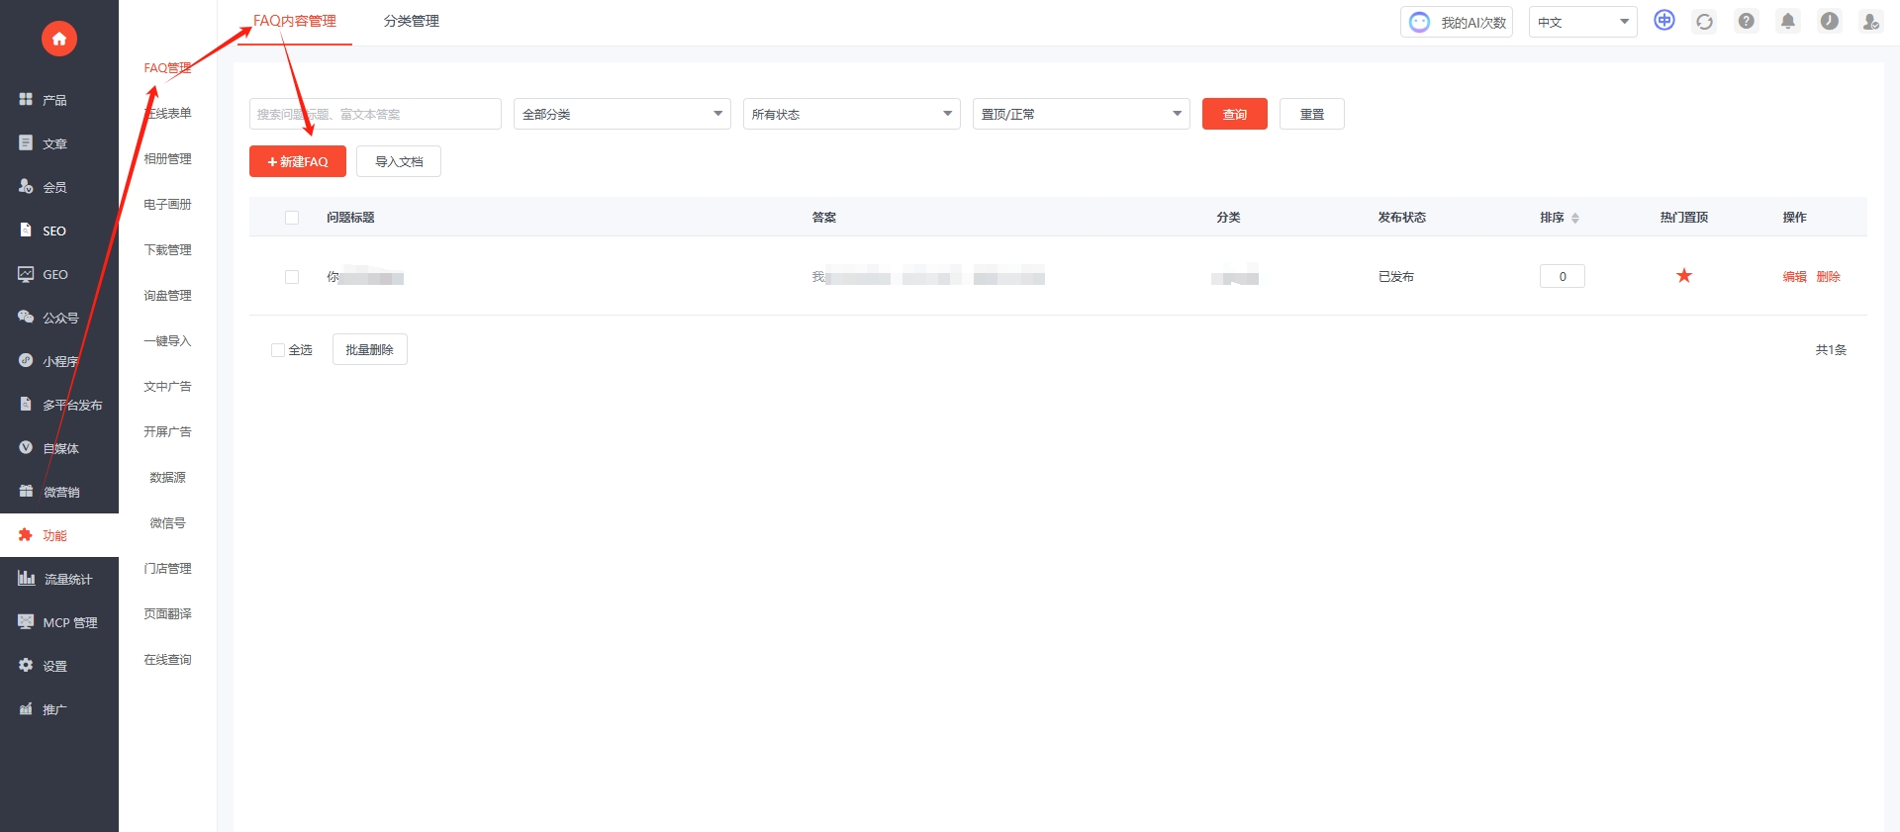Toggle the hot-pin star for the FAQ row
Image resolution: width=1900 pixels, height=832 pixels.
[1684, 276]
